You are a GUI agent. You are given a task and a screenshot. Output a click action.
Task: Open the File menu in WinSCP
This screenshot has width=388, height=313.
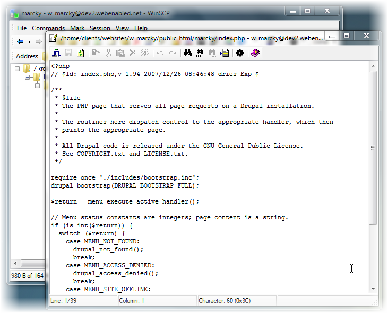22,28
